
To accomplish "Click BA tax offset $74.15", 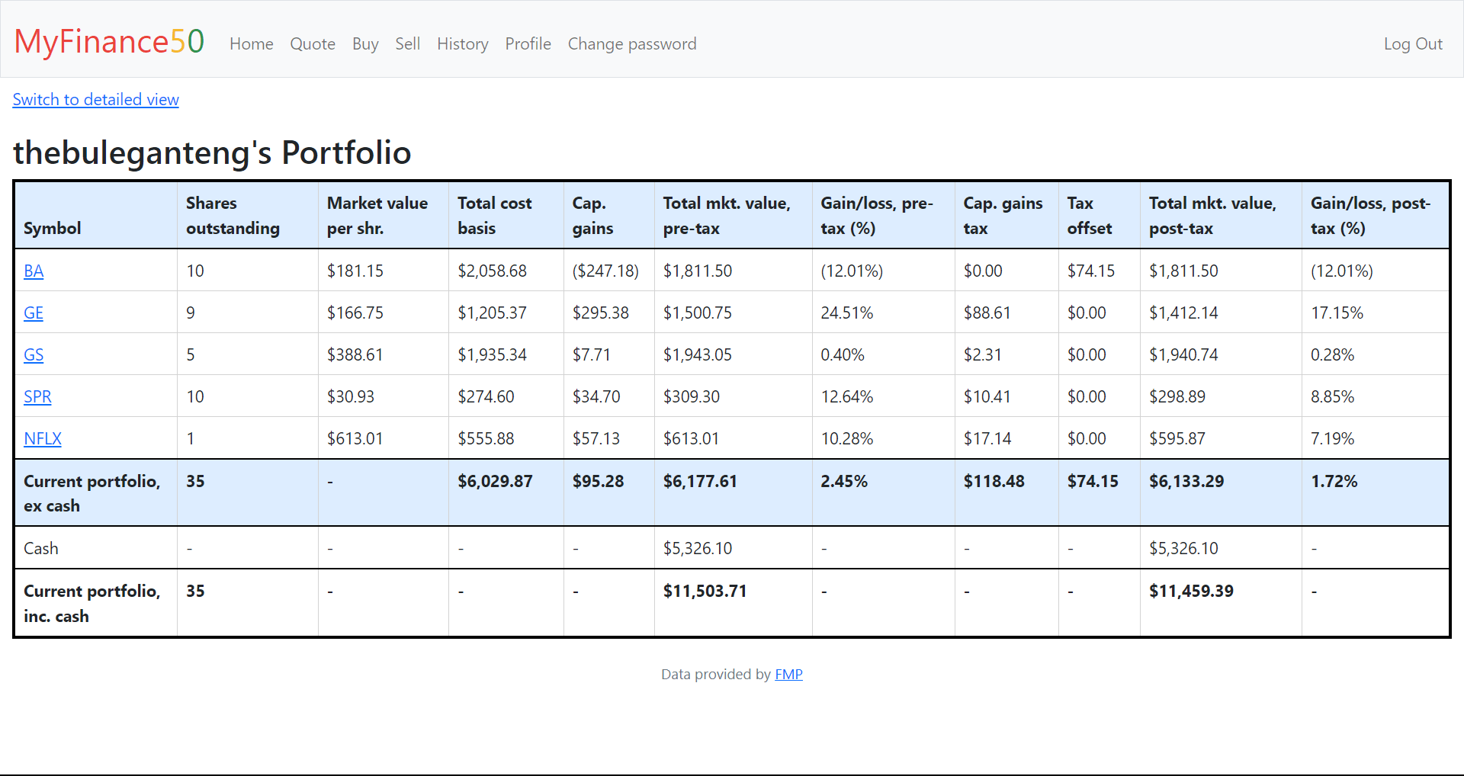I will [x=1091, y=271].
